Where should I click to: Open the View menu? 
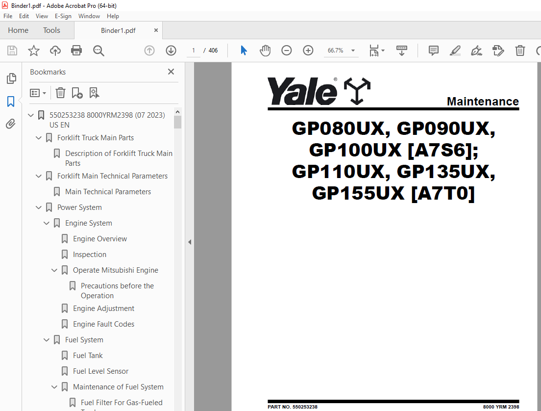(x=42, y=16)
